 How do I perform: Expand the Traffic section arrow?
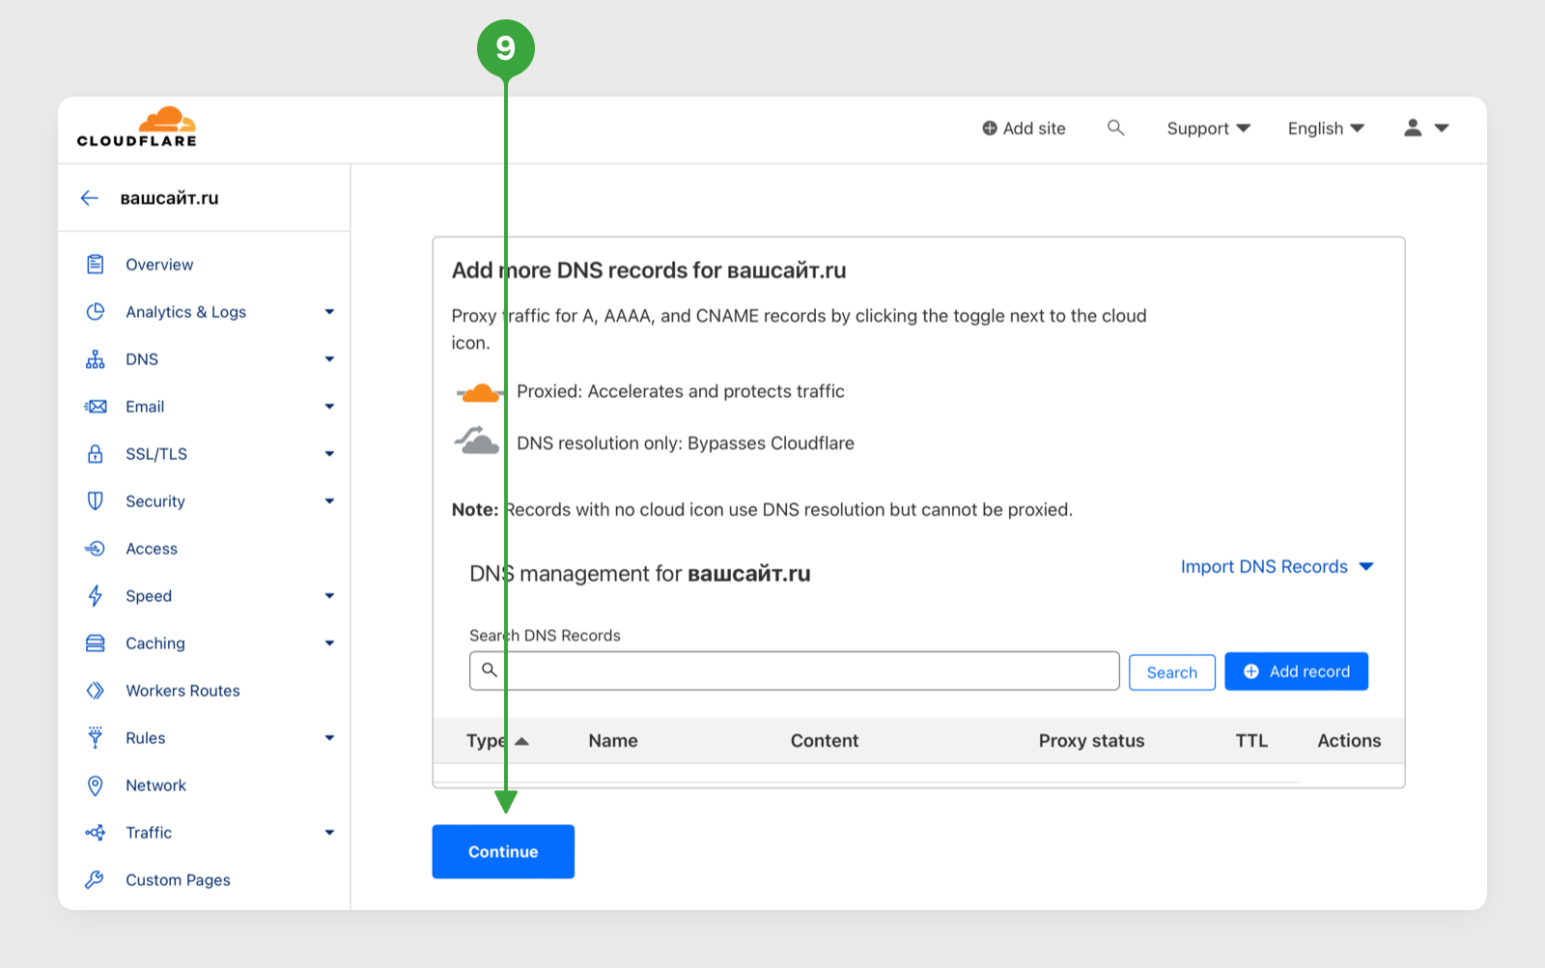(x=329, y=833)
